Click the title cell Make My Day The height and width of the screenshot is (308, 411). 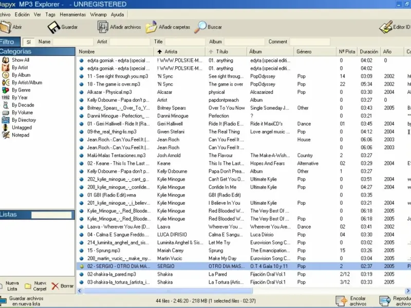pyautogui.click(x=222, y=259)
